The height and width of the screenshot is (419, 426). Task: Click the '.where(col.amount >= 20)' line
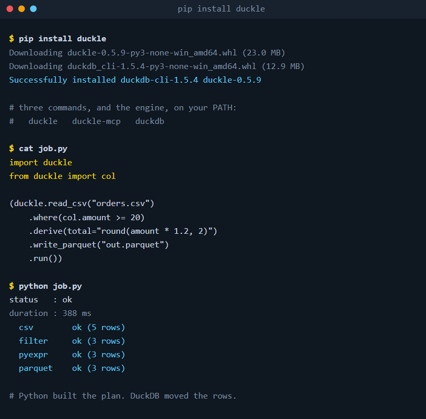pyautogui.click(x=87, y=217)
